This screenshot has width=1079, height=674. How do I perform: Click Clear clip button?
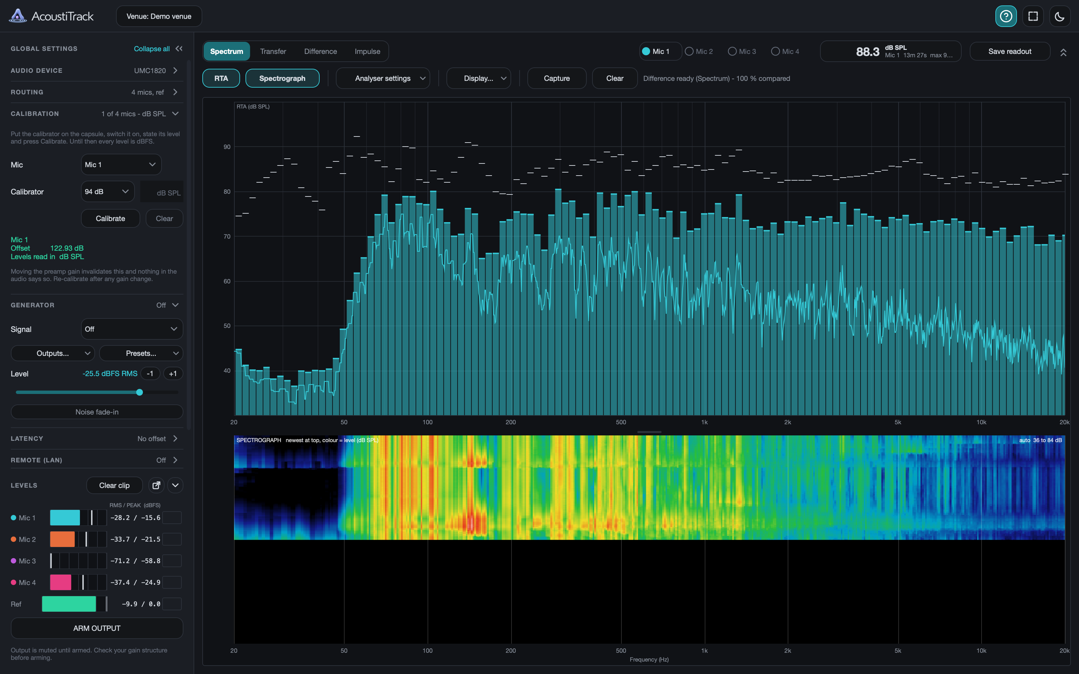coord(114,485)
